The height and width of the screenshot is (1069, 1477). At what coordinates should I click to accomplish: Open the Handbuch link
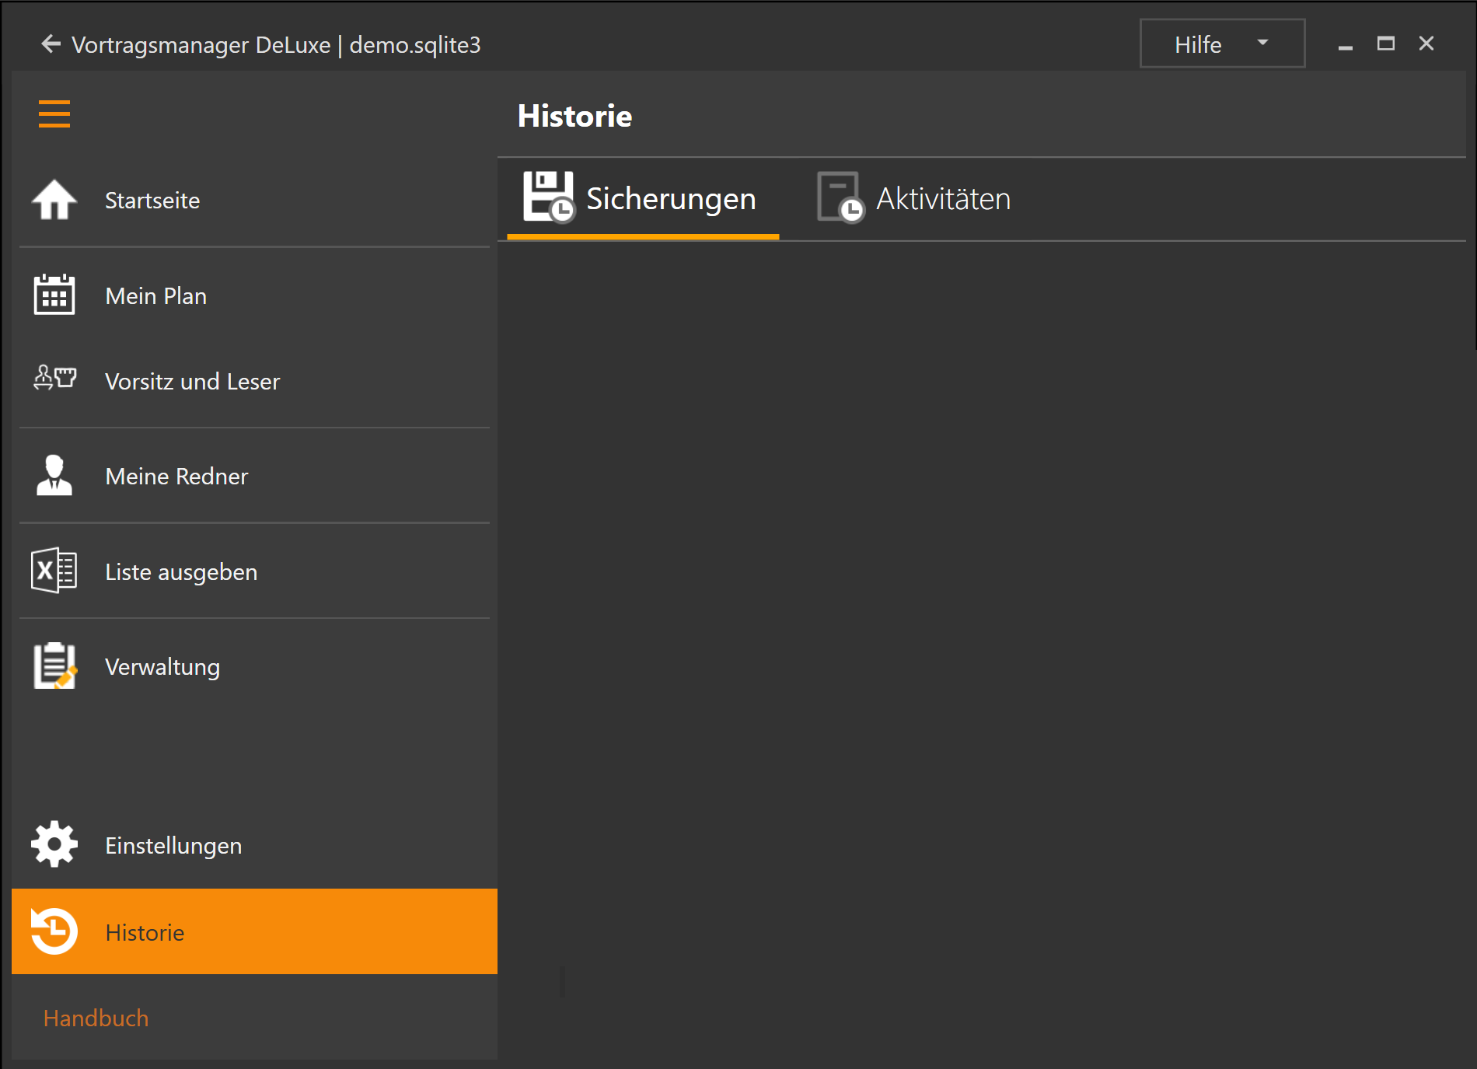point(96,1018)
